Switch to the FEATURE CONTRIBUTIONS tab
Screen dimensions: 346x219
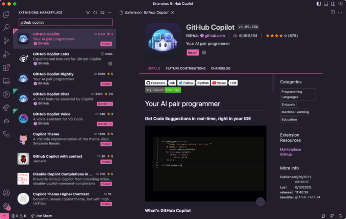(x=186, y=69)
